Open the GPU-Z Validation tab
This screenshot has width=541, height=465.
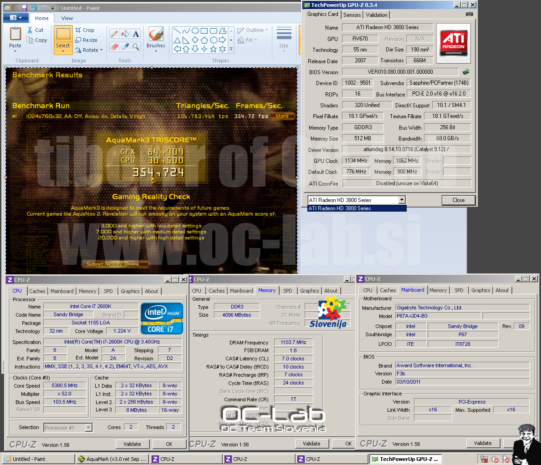pos(377,15)
